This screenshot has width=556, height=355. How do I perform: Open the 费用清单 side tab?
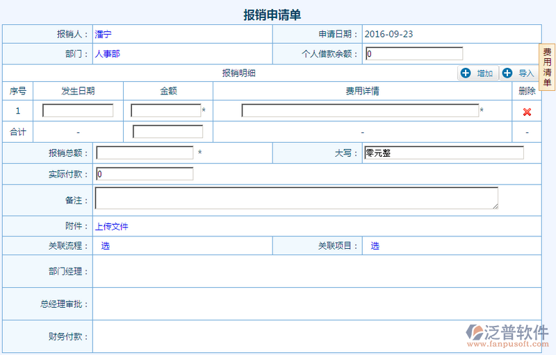click(x=547, y=67)
